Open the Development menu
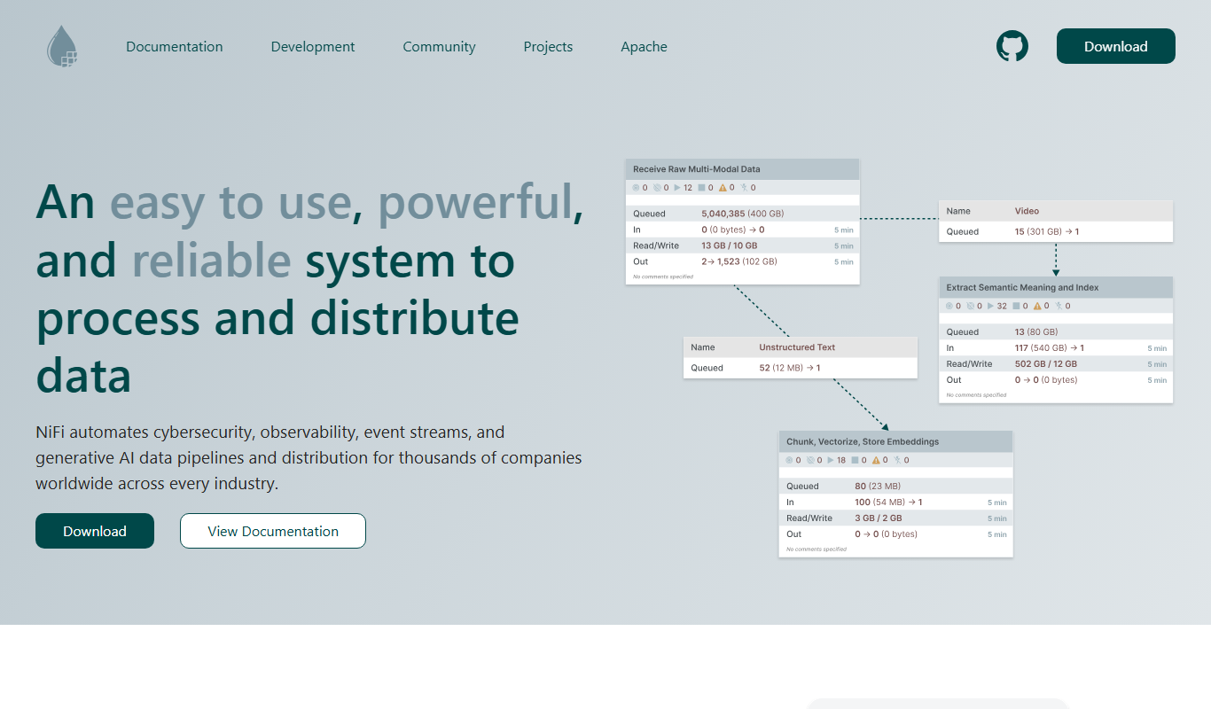1211x709 pixels. pyautogui.click(x=313, y=47)
